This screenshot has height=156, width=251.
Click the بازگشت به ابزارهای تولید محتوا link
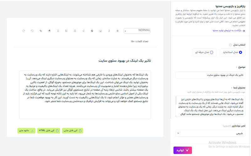(x=228, y=30)
